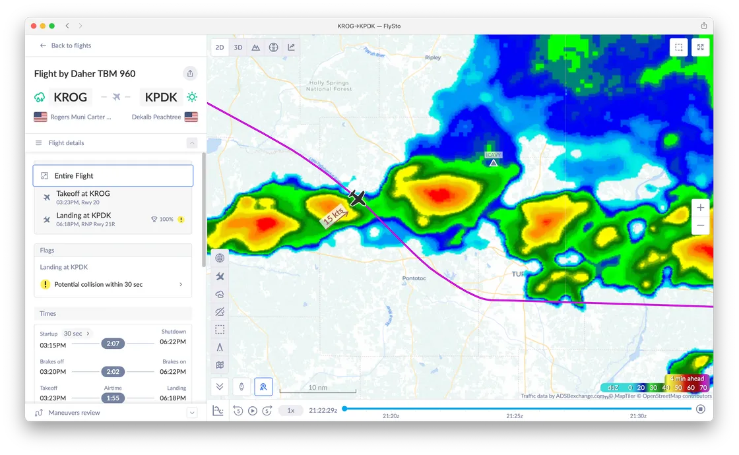Expand the Startup 30 sec details
Screen dimensions: 739x455
pyautogui.click(x=77, y=334)
